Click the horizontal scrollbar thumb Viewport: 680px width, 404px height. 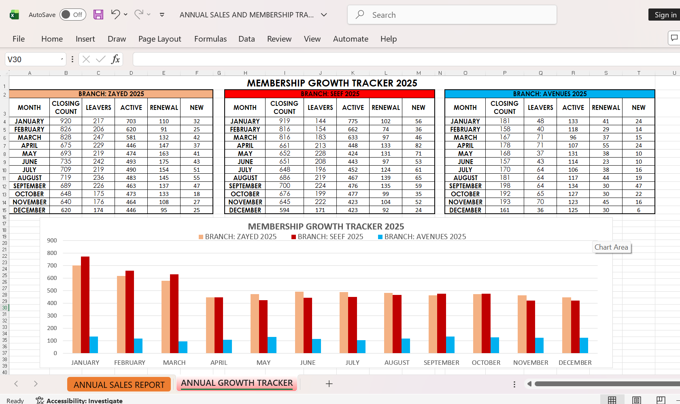click(607, 384)
